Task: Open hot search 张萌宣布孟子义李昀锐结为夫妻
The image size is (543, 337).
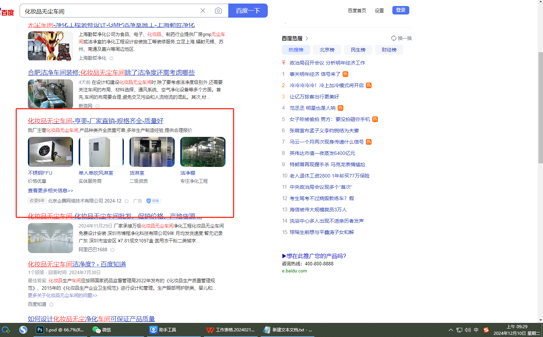Action: 324,131
